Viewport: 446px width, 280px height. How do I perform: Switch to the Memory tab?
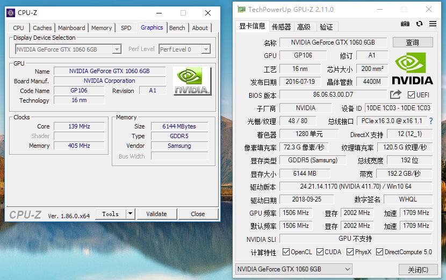pos(102,28)
